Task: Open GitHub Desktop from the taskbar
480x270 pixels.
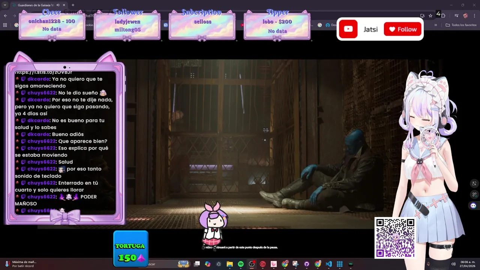Action: [307, 264]
